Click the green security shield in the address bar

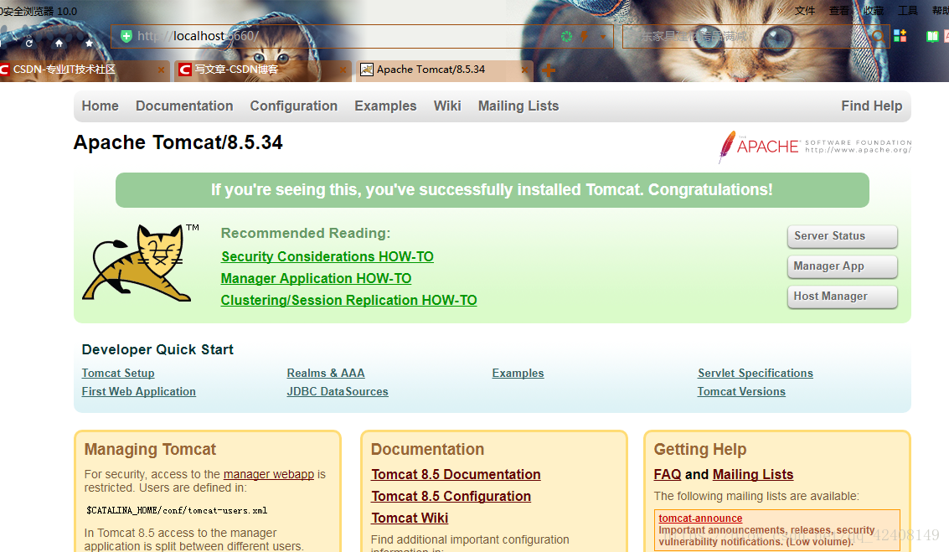(126, 36)
